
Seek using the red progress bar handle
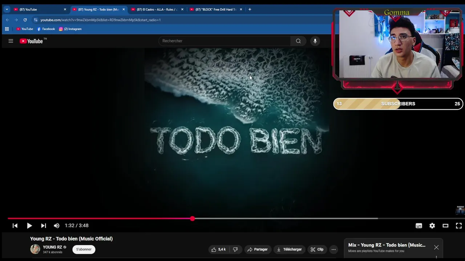pos(192,219)
